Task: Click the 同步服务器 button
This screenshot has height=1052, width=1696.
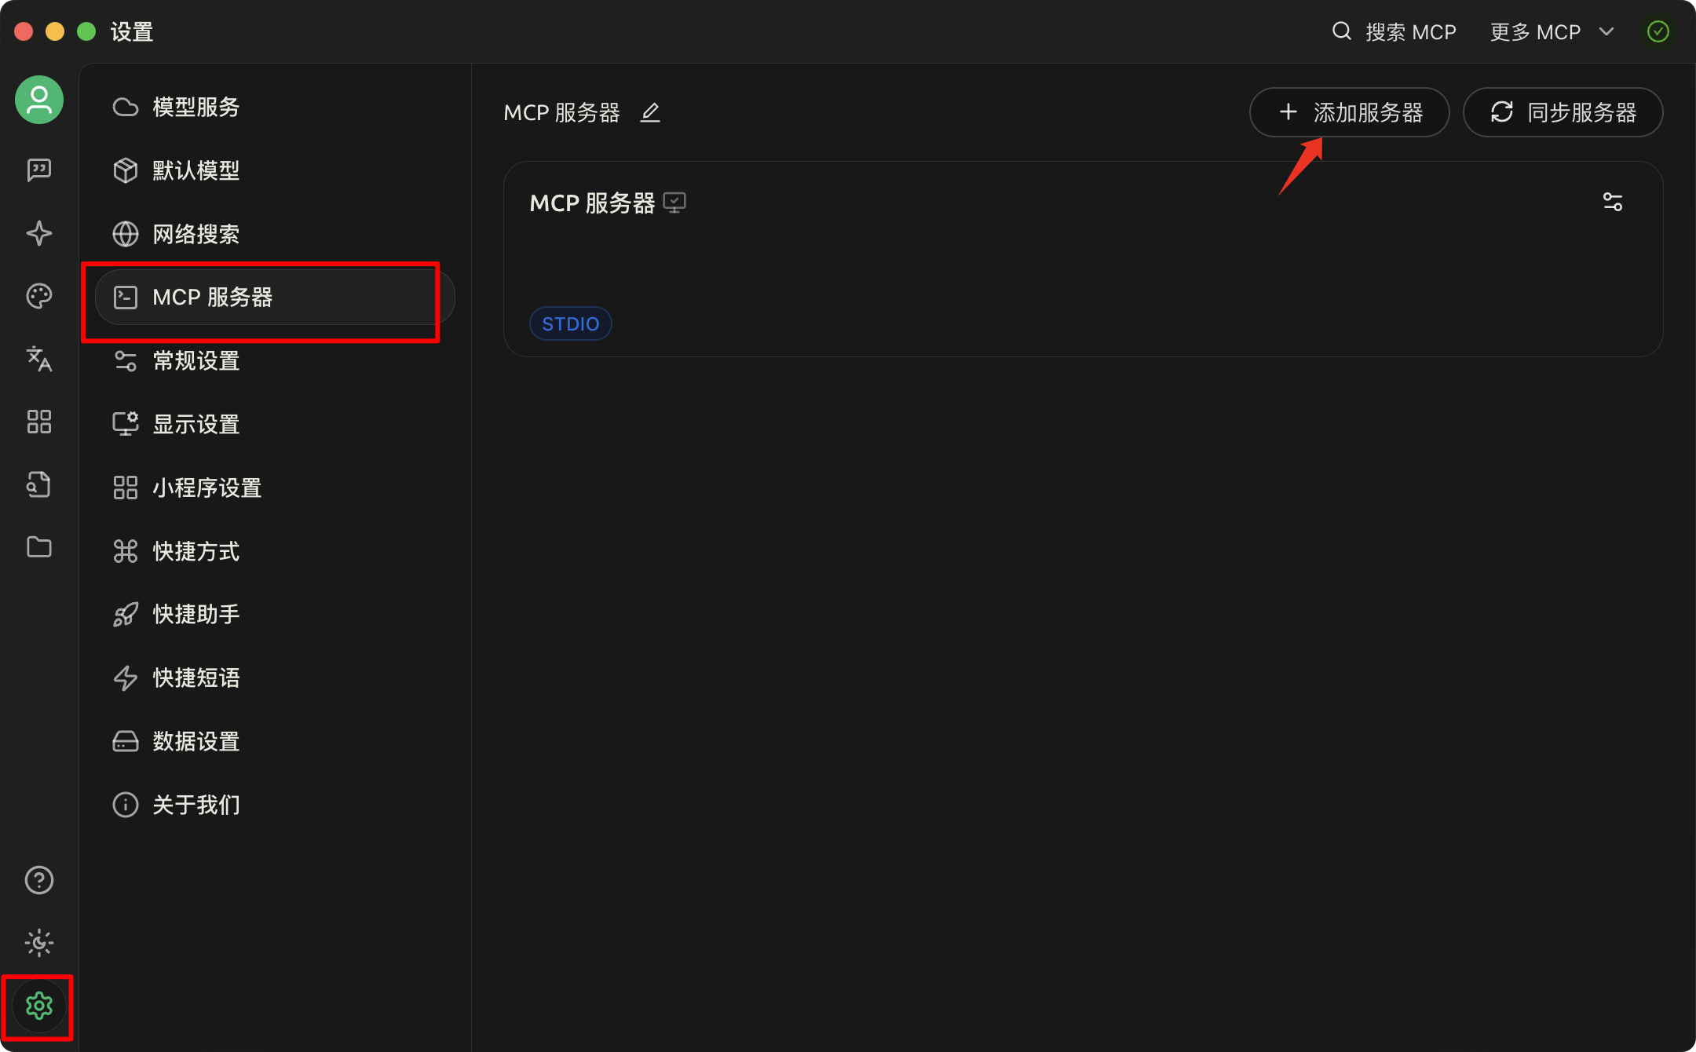Action: pos(1563,113)
